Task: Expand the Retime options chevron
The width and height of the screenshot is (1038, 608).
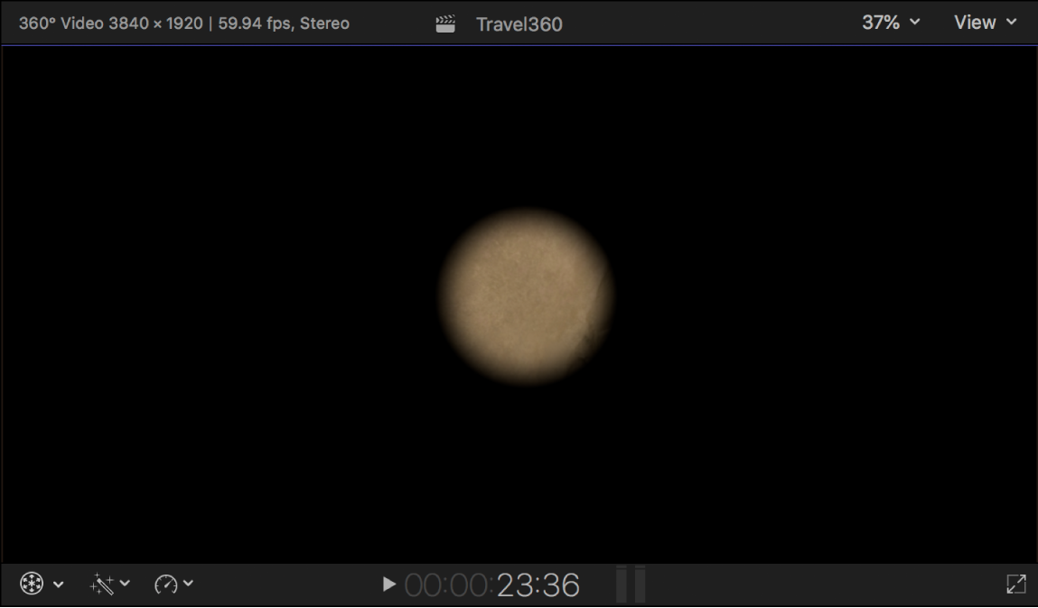Action: tap(188, 584)
